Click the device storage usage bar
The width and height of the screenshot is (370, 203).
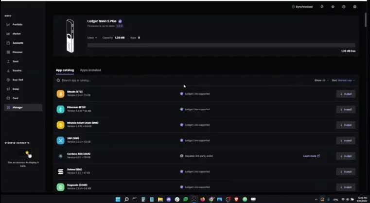tap(221, 45)
